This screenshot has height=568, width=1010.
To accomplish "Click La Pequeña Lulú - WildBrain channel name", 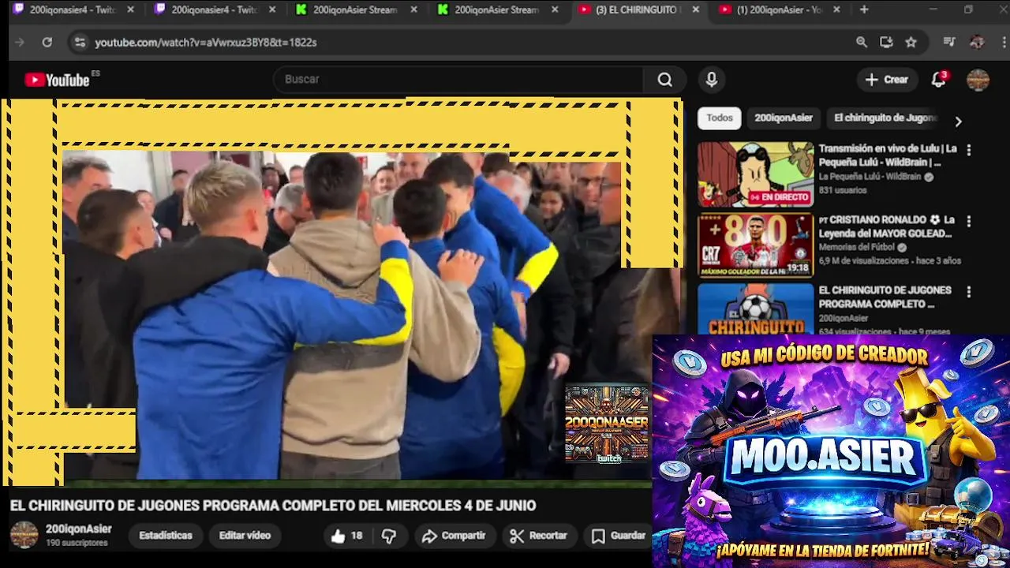I will [870, 177].
